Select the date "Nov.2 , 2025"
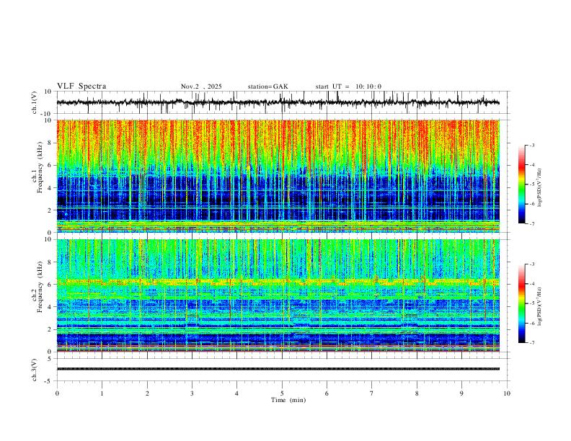The image size is (571, 441). pos(201,86)
